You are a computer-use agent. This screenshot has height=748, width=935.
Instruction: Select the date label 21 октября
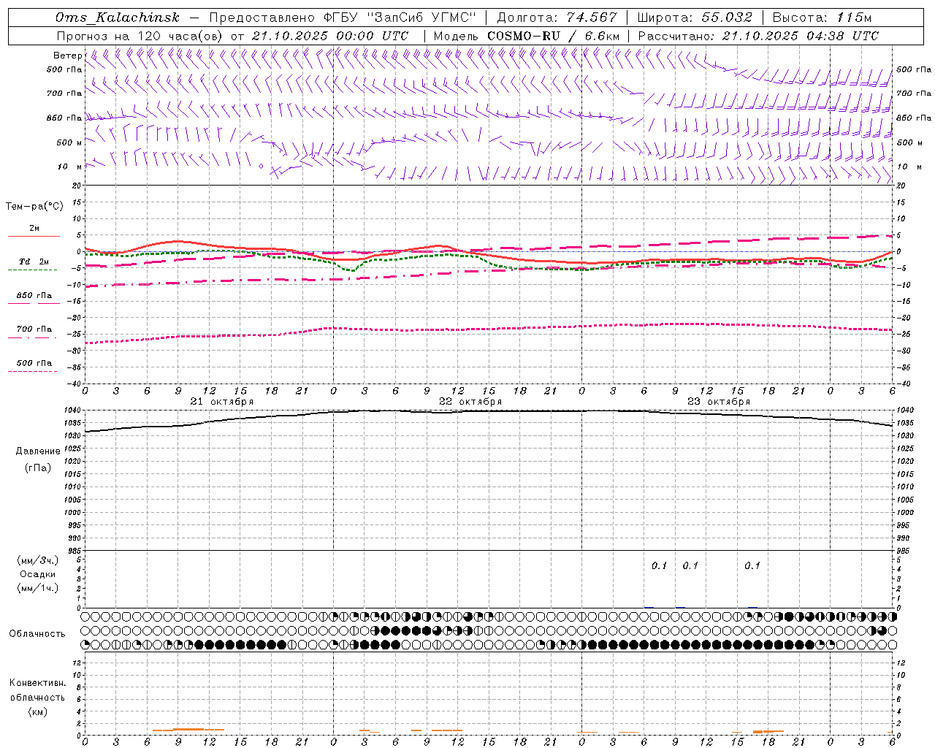pos(222,402)
